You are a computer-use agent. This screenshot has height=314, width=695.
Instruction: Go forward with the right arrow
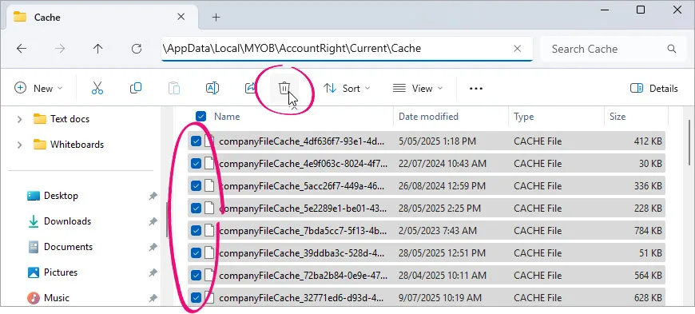(x=59, y=49)
